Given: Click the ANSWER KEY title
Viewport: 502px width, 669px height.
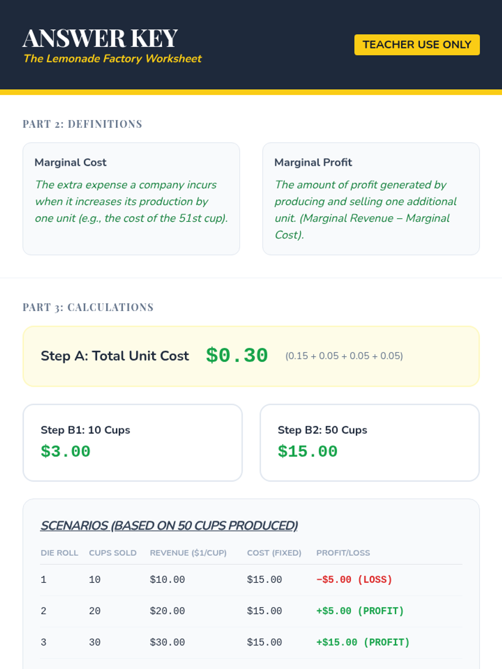Looking at the screenshot, I should [x=100, y=38].
